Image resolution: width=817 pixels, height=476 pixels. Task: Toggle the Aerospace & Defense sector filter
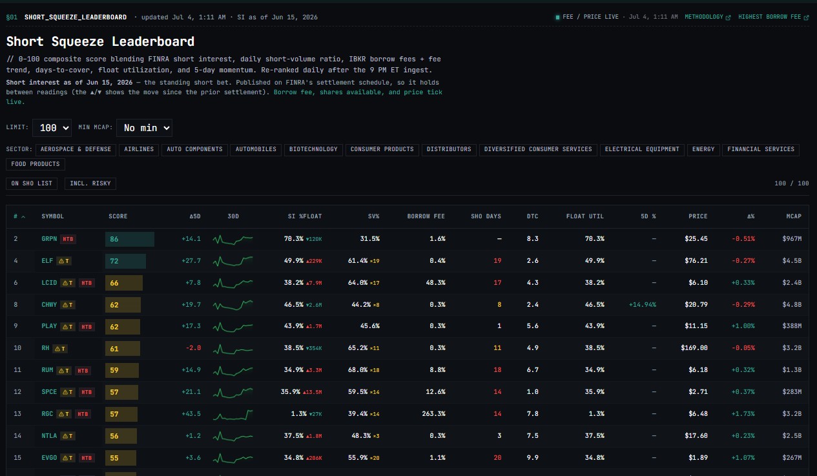pos(76,149)
